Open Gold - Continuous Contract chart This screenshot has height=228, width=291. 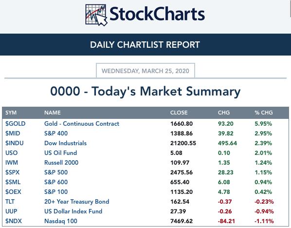click(x=82, y=124)
